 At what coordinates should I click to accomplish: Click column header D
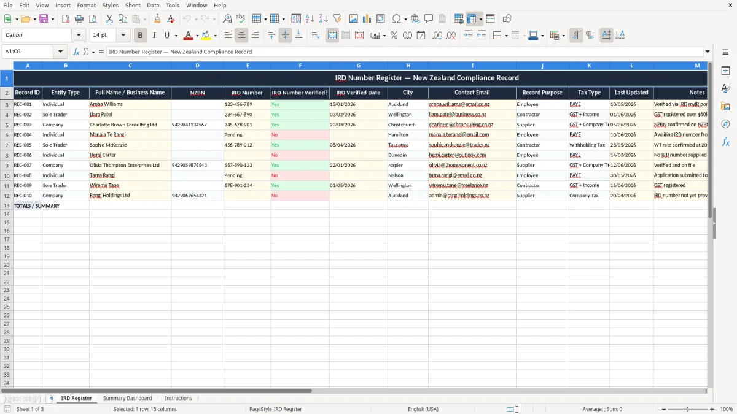[197, 65]
